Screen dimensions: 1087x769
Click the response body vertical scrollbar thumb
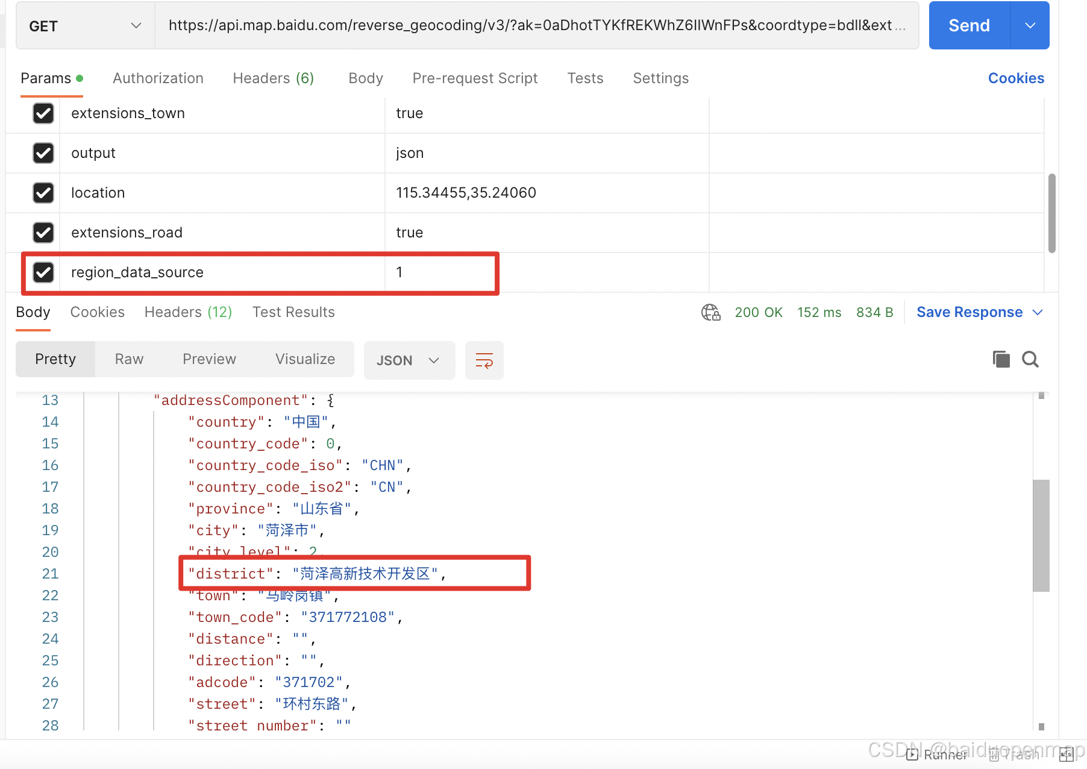coord(1041,535)
